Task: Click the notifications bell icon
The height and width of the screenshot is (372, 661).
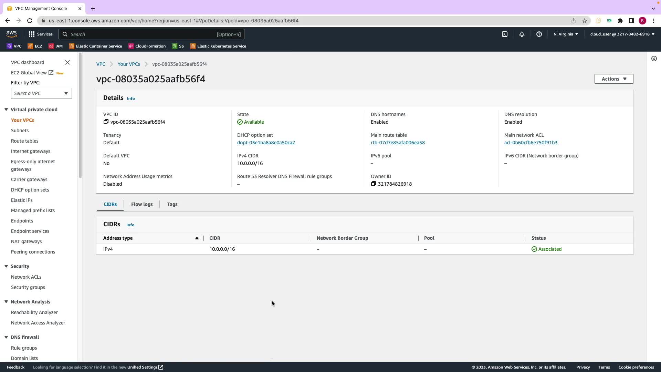Action: tap(522, 34)
